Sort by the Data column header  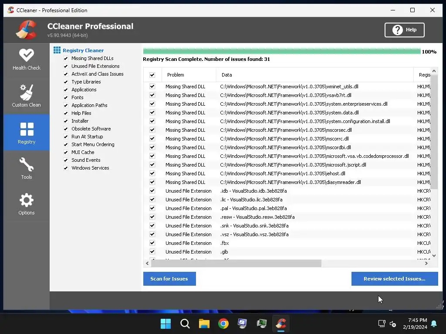314,75
